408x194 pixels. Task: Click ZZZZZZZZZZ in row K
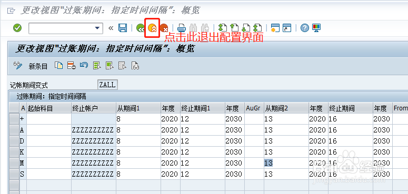pos(93,152)
